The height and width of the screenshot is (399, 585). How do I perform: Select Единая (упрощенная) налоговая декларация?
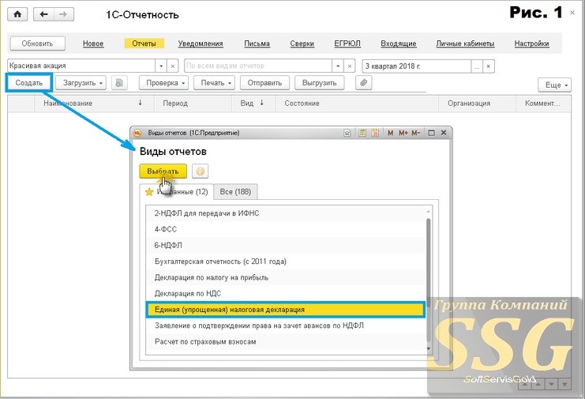[286, 310]
